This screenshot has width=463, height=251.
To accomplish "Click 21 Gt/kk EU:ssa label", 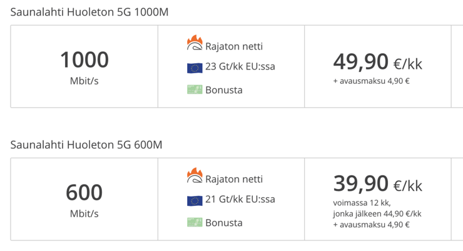I will (240, 199).
